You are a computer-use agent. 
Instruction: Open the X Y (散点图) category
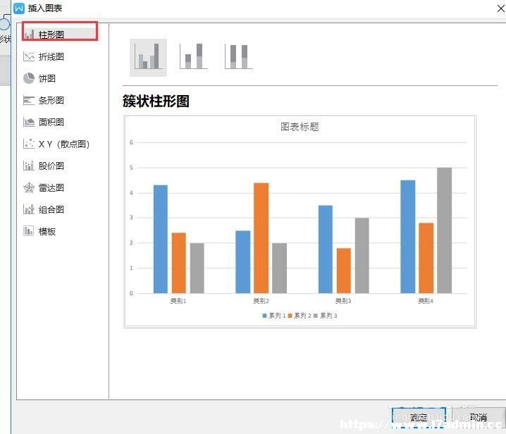[x=64, y=144]
